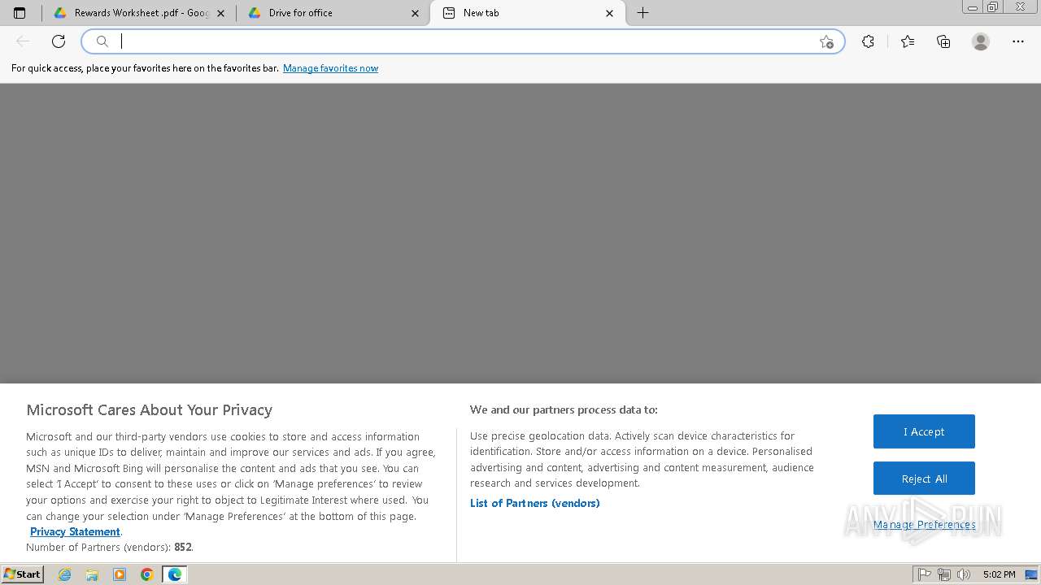Open a new tab with plus button
This screenshot has height=585, width=1041.
[x=642, y=13]
